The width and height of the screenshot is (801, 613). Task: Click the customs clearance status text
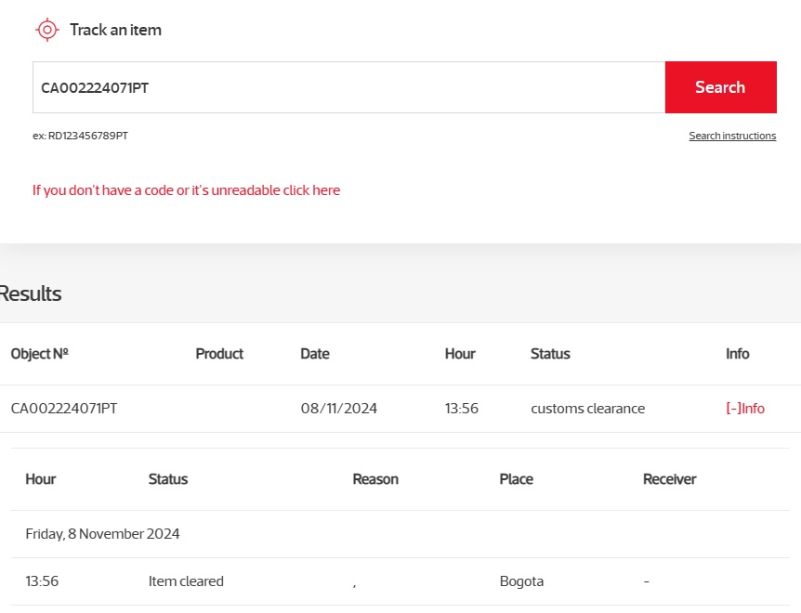[x=587, y=409]
